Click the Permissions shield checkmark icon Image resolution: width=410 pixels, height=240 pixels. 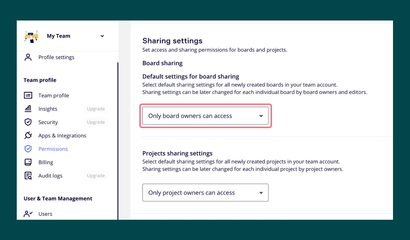tap(28, 149)
